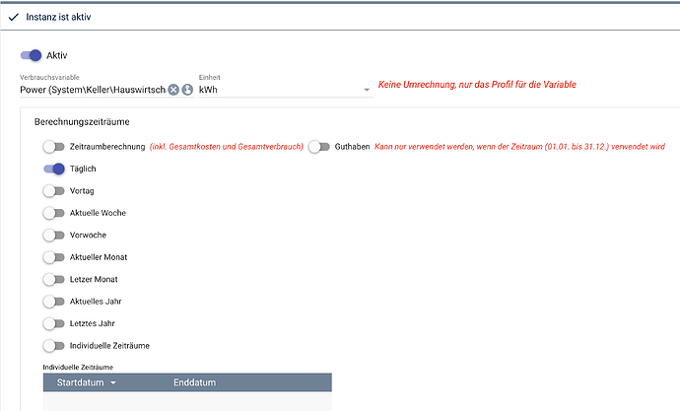Enable the Vorwoche switch
Image resolution: width=680 pixels, height=411 pixels.
point(54,235)
